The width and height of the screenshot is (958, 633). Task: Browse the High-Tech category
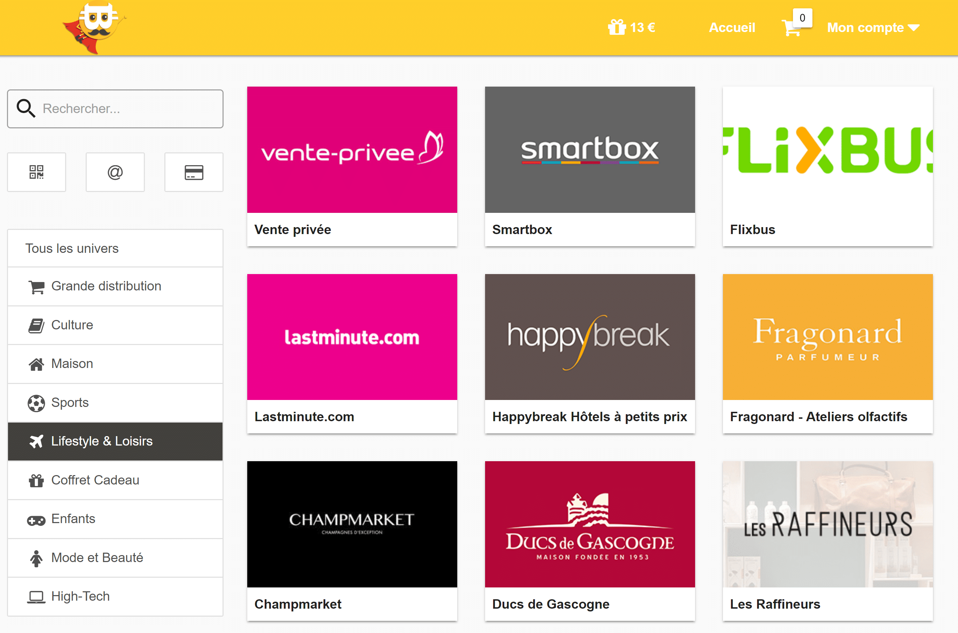115,596
